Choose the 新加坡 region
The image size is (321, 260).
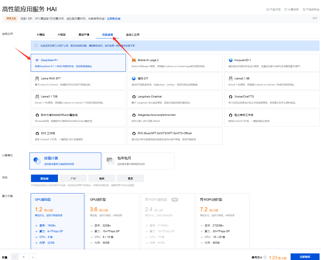point(44,178)
